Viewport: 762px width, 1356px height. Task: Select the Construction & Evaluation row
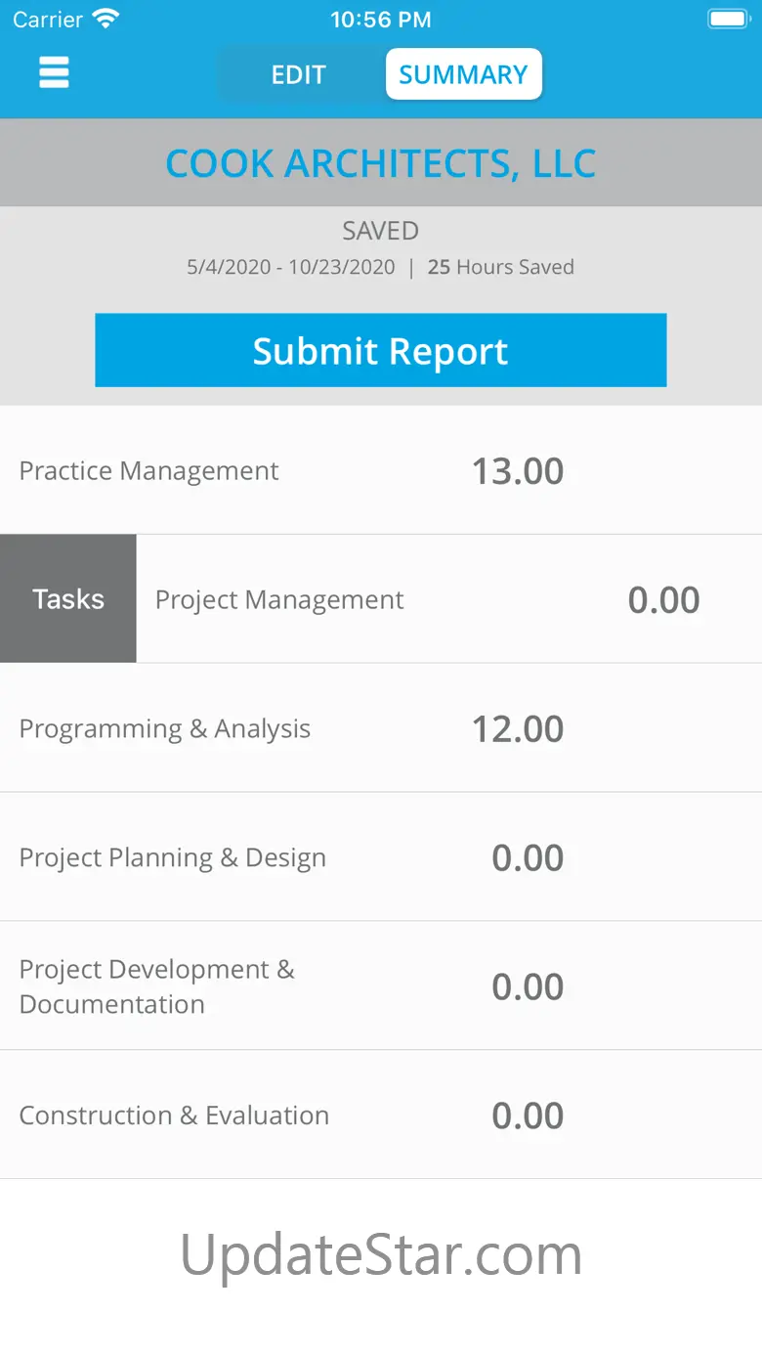click(x=381, y=1115)
